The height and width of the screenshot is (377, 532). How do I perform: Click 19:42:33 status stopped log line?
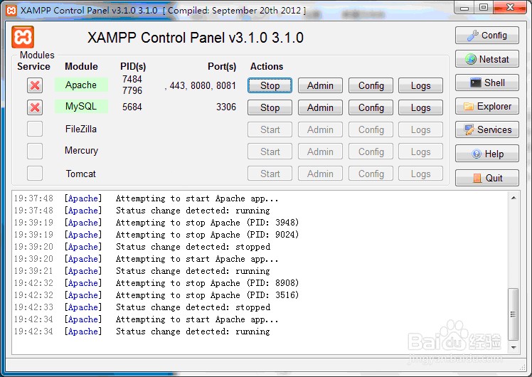[142, 307]
